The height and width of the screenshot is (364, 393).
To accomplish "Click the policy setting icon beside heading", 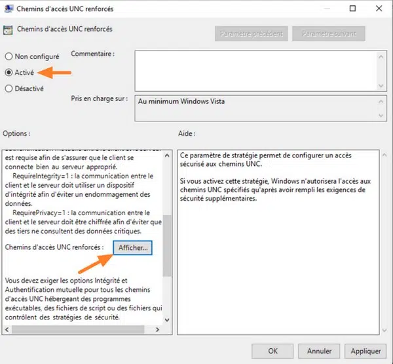I will pyautogui.click(x=8, y=30).
